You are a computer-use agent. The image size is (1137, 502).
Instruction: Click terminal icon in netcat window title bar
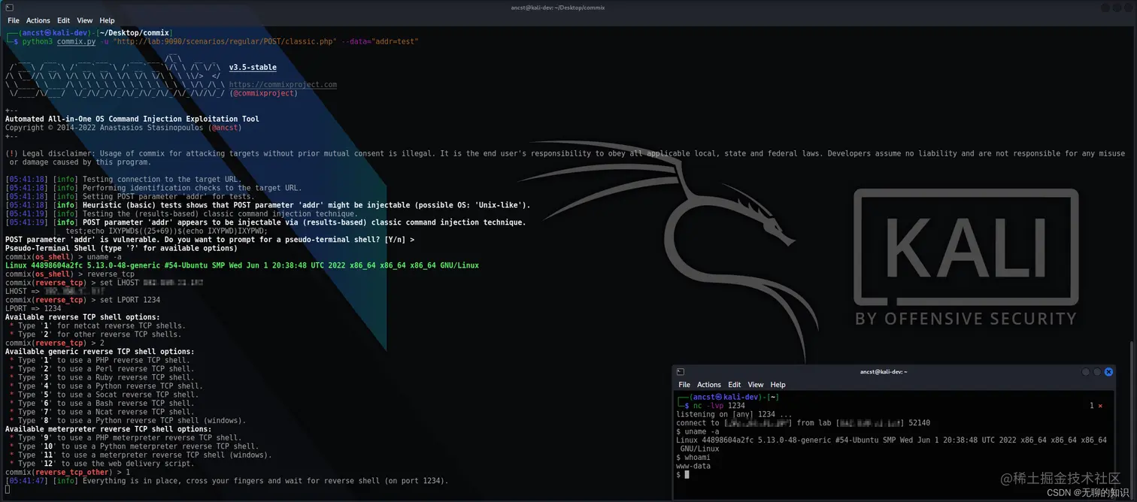680,372
